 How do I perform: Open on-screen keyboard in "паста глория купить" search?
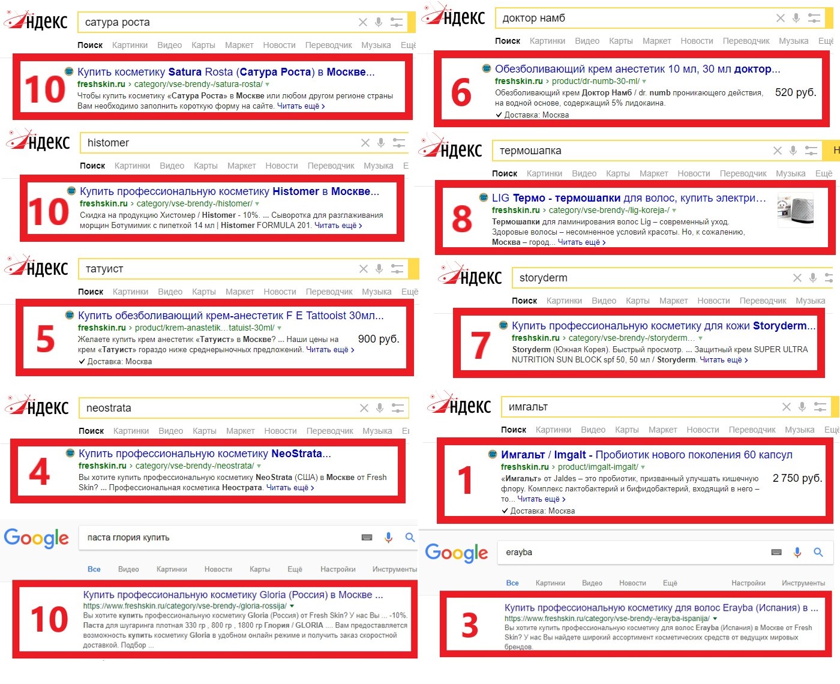coord(367,538)
